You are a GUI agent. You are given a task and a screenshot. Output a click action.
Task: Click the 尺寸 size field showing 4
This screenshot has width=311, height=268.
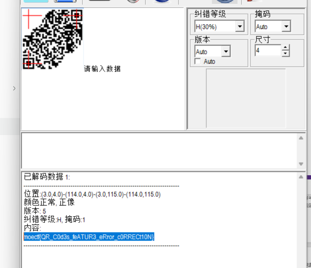[268, 50]
